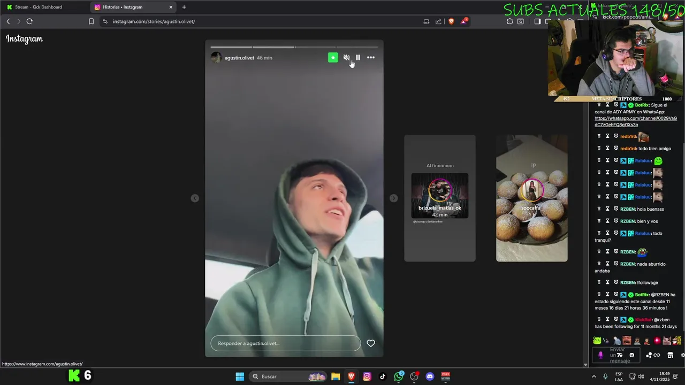
Task: Open agustin.olivet profile from the story header
Action: [x=239, y=58]
